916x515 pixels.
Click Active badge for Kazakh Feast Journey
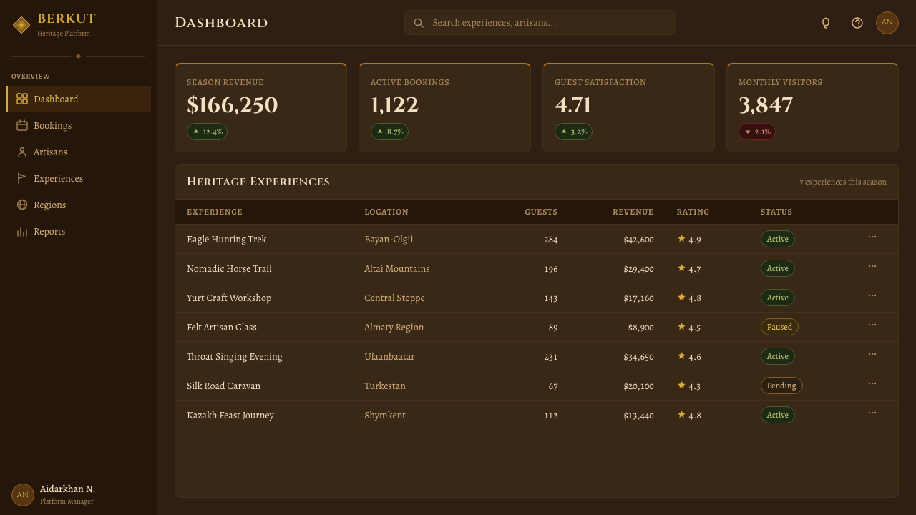tap(777, 415)
